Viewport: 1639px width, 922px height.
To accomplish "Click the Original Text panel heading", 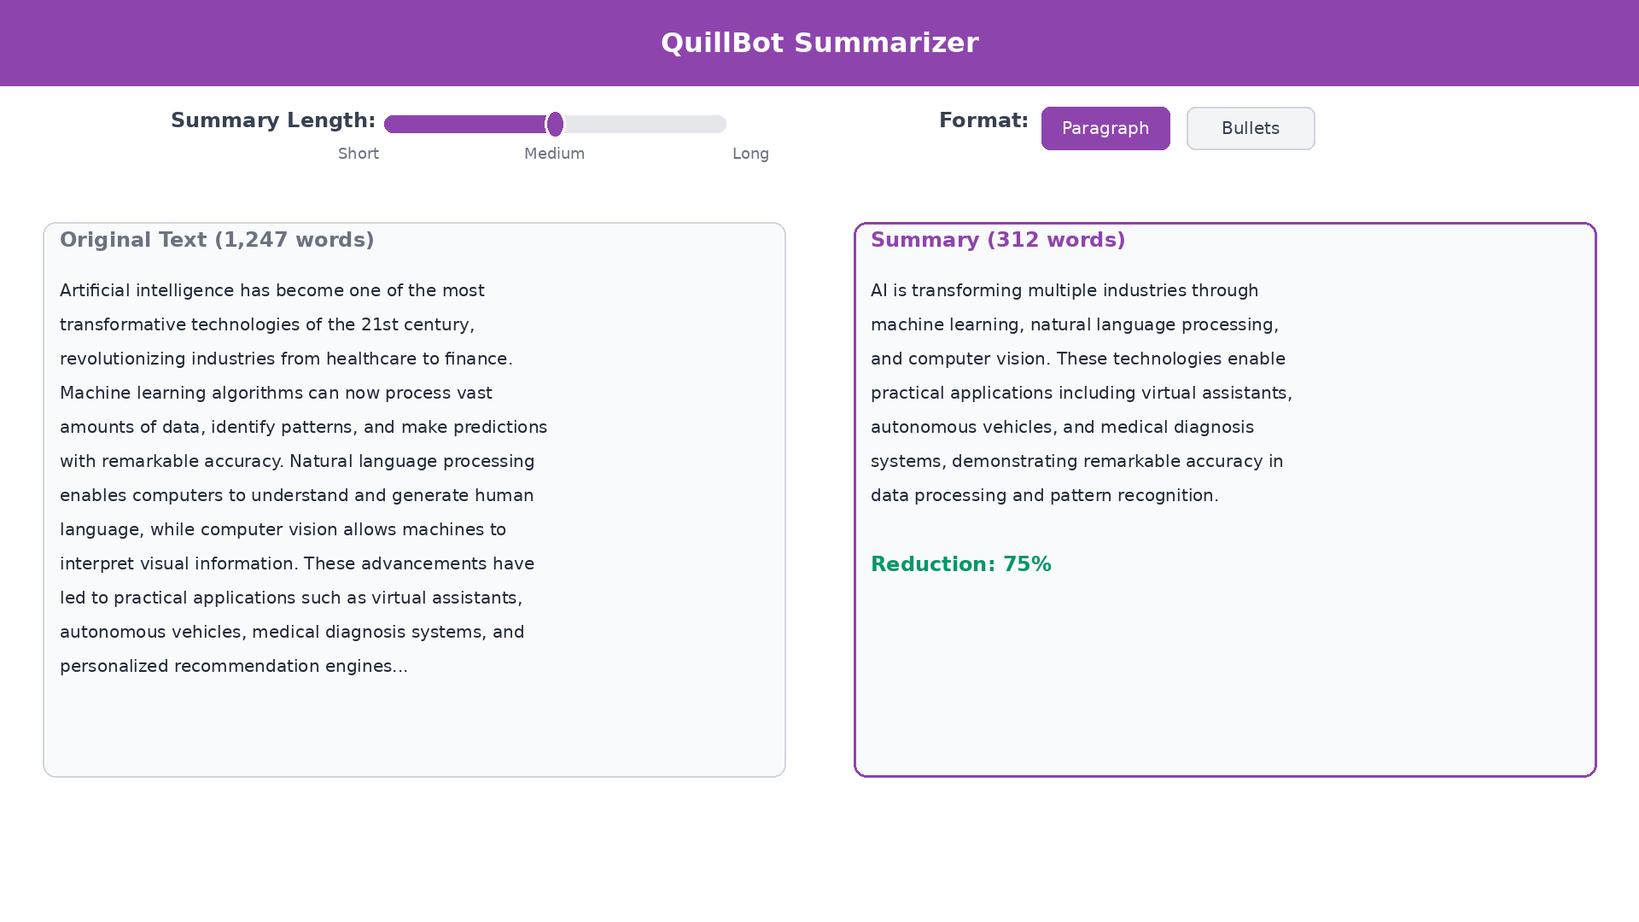I will [x=216, y=240].
